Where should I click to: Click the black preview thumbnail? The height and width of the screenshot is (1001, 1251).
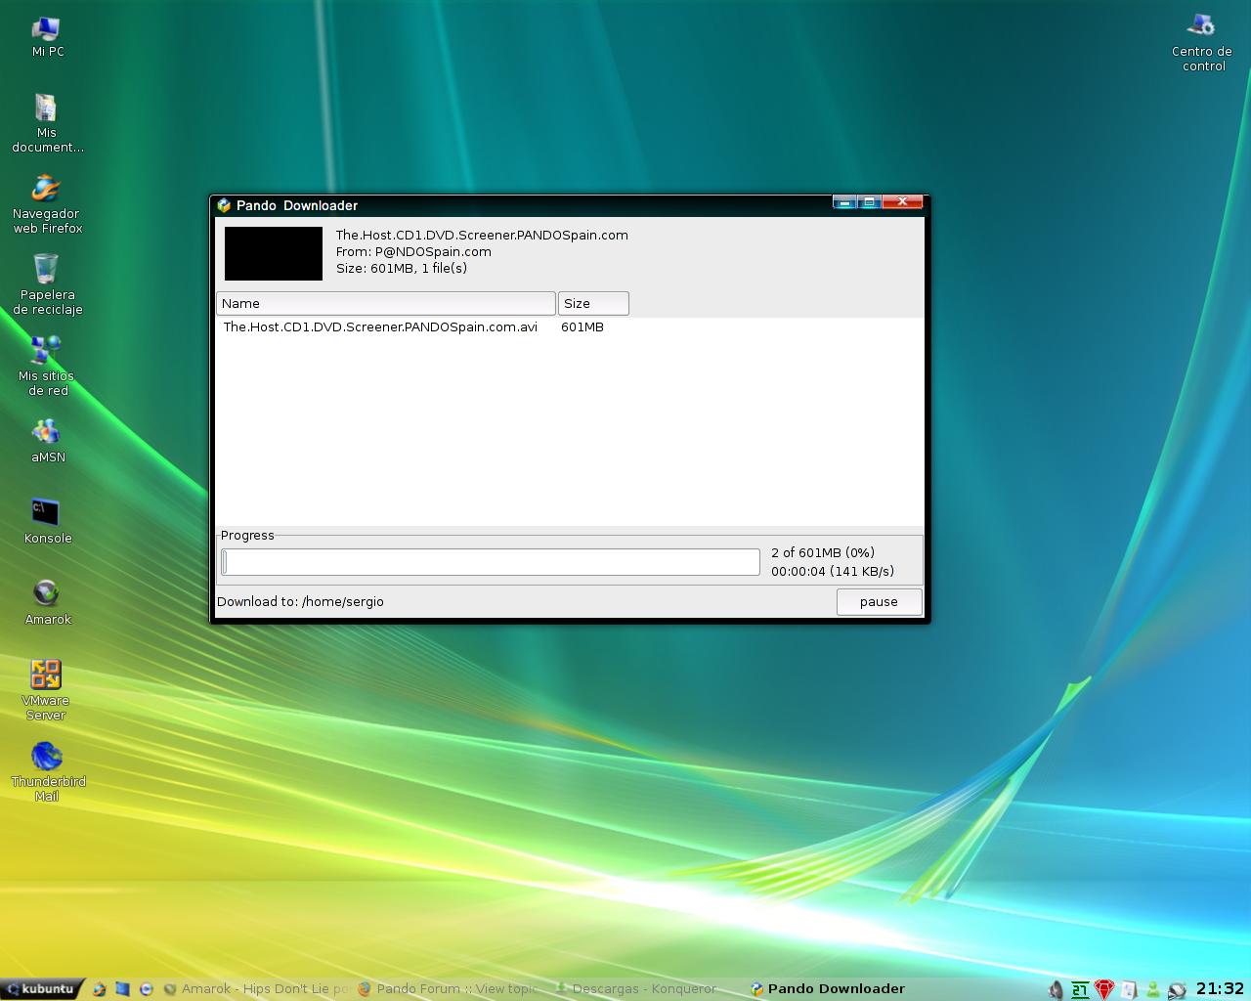click(x=274, y=253)
